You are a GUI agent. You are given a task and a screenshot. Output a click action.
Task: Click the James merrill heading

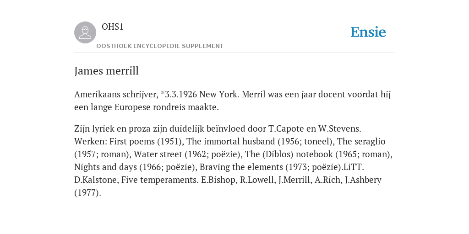[106, 71]
